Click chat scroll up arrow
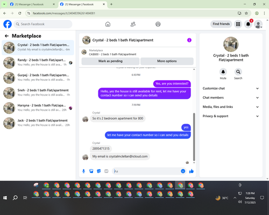This screenshot has width=269, height=215. [194, 69]
